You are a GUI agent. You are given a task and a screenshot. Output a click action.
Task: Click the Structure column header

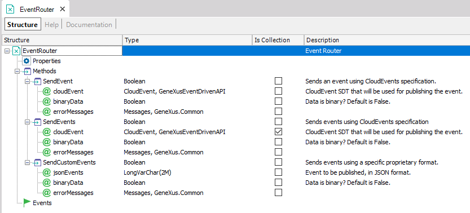point(62,40)
